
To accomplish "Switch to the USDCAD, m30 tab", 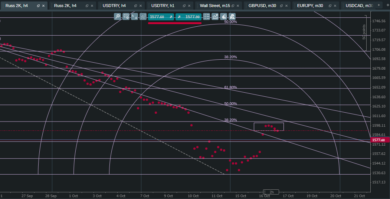I will click(x=359, y=6).
